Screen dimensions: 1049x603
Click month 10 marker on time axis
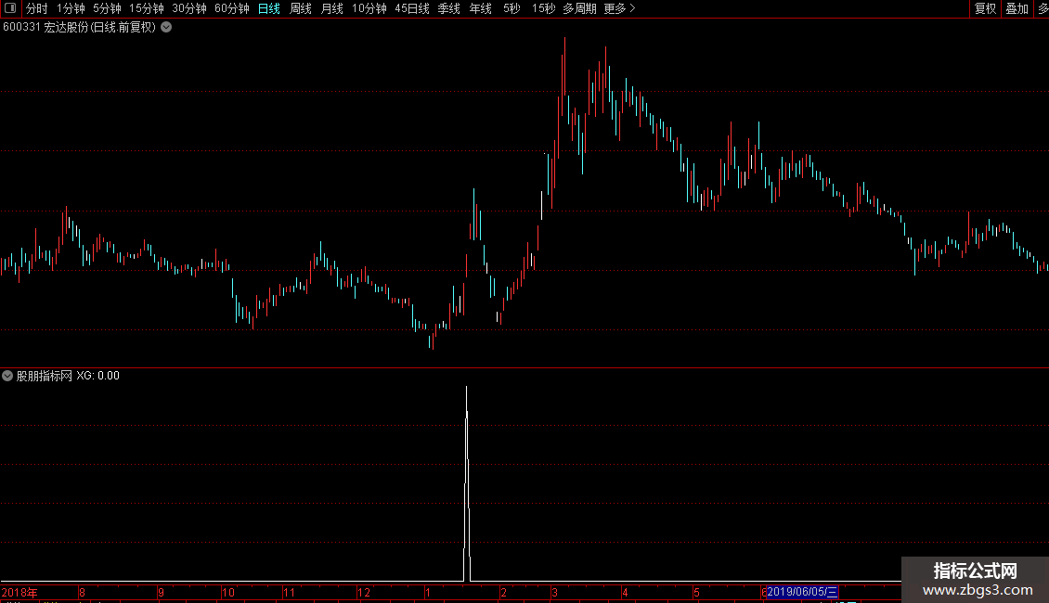click(228, 592)
